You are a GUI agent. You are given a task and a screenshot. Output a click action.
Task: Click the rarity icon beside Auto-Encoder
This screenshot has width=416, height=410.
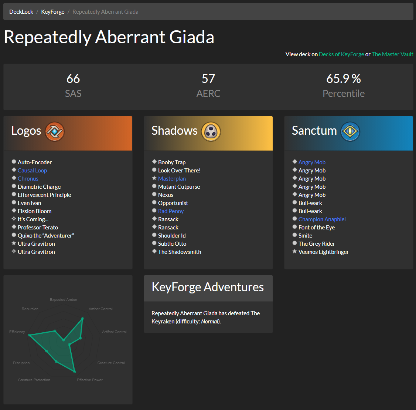coord(14,162)
